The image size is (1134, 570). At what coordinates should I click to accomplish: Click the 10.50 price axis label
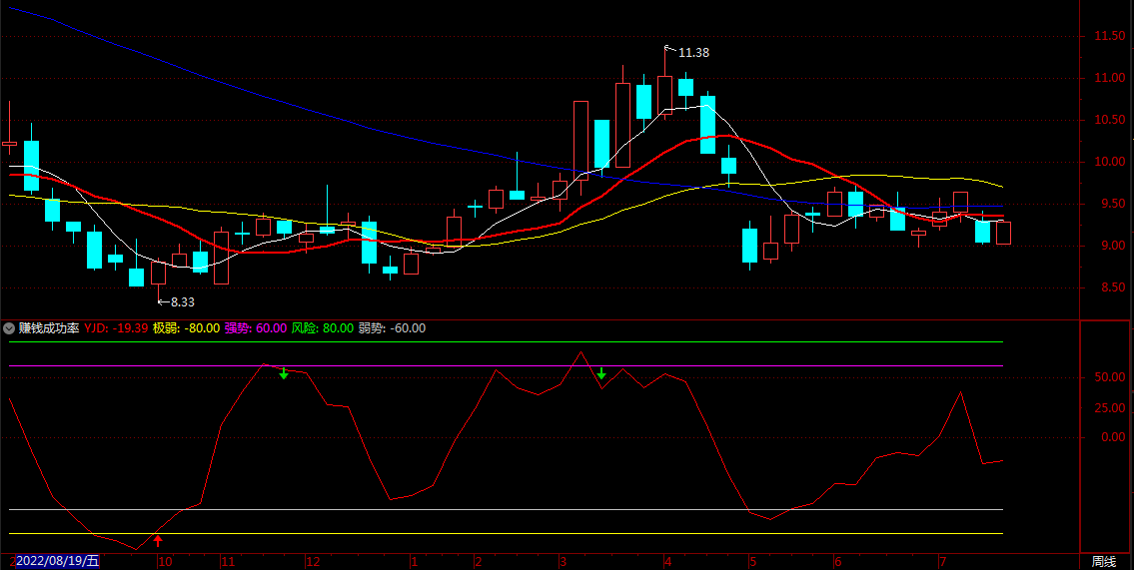1109,120
